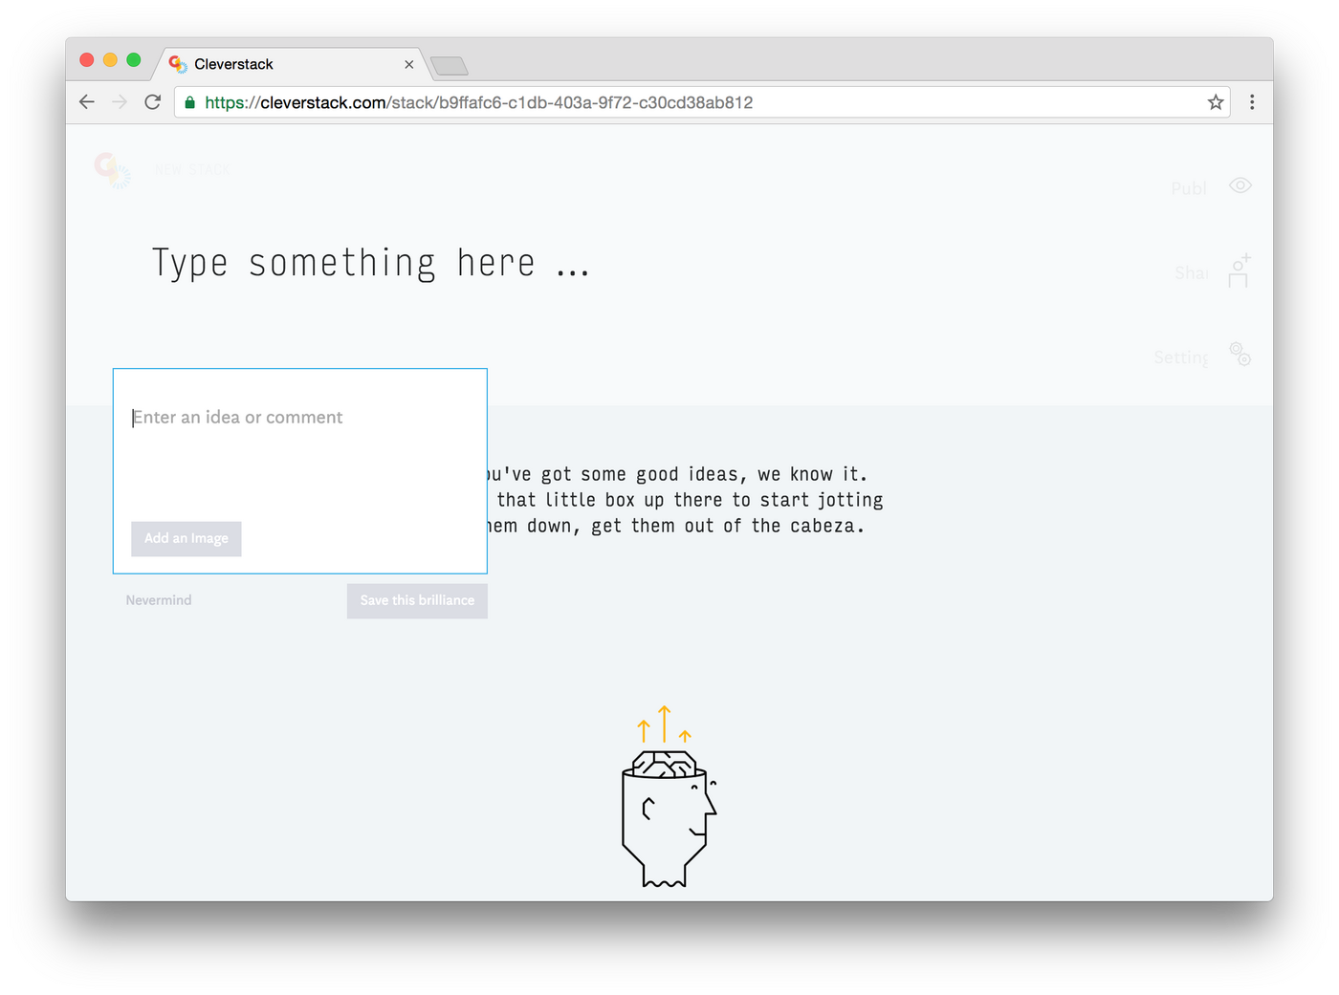
Task: Click the Type something here heading field
Action: click(370, 262)
